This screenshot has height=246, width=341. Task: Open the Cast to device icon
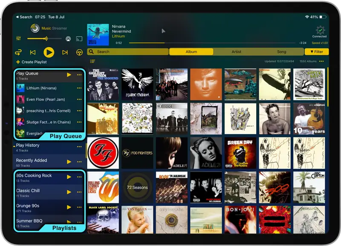pyautogui.click(x=79, y=39)
